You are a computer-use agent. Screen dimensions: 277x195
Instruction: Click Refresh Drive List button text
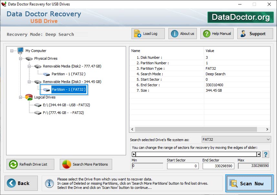33,164
